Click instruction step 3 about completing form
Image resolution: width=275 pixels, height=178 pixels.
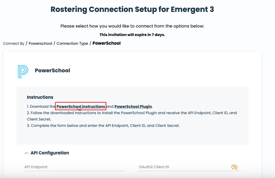103,126
